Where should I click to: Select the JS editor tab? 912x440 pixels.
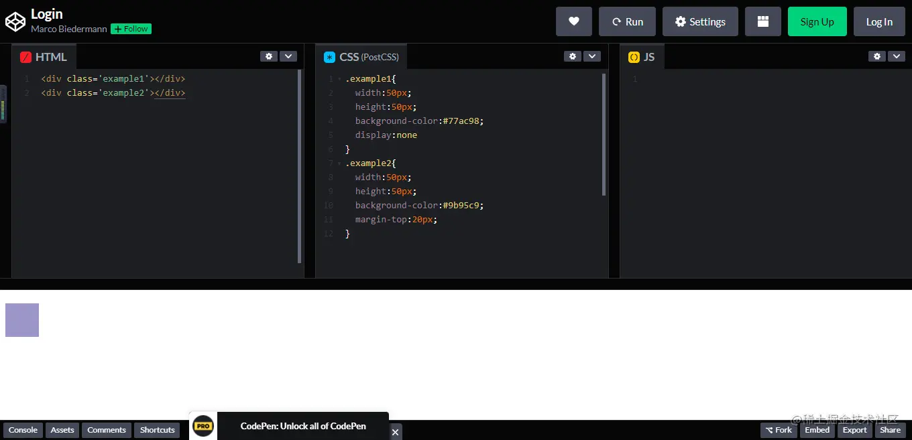[642, 57]
